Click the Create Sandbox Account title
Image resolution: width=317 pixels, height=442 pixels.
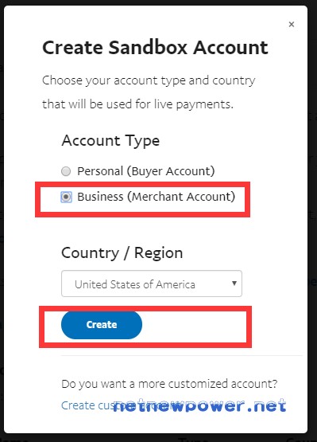tap(155, 47)
